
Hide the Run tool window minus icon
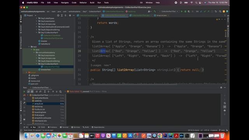click(225, 87)
